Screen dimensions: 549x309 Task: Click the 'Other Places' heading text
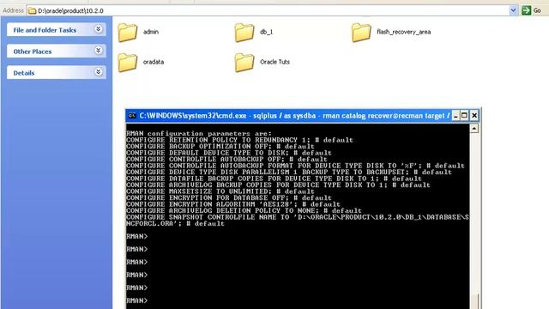pos(33,51)
